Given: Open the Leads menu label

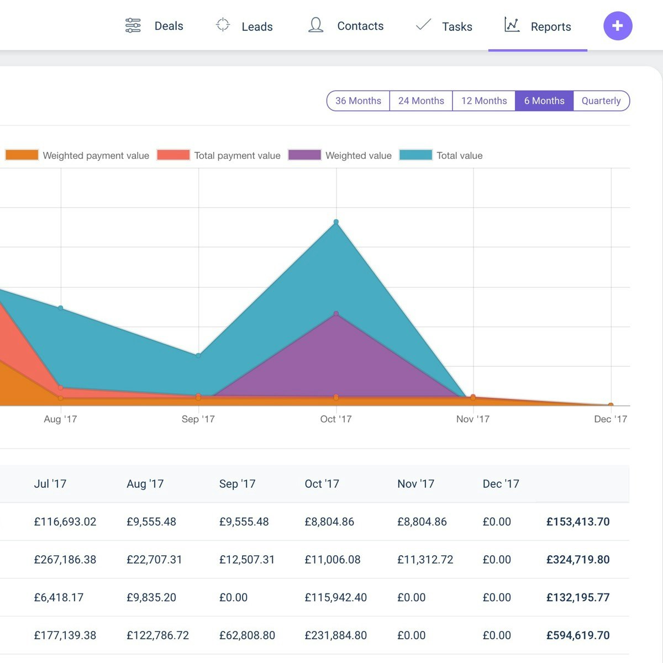Looking at the screenshot, I should pos(257,27).
